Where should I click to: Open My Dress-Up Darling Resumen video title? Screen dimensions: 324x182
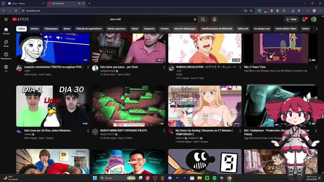204,132
